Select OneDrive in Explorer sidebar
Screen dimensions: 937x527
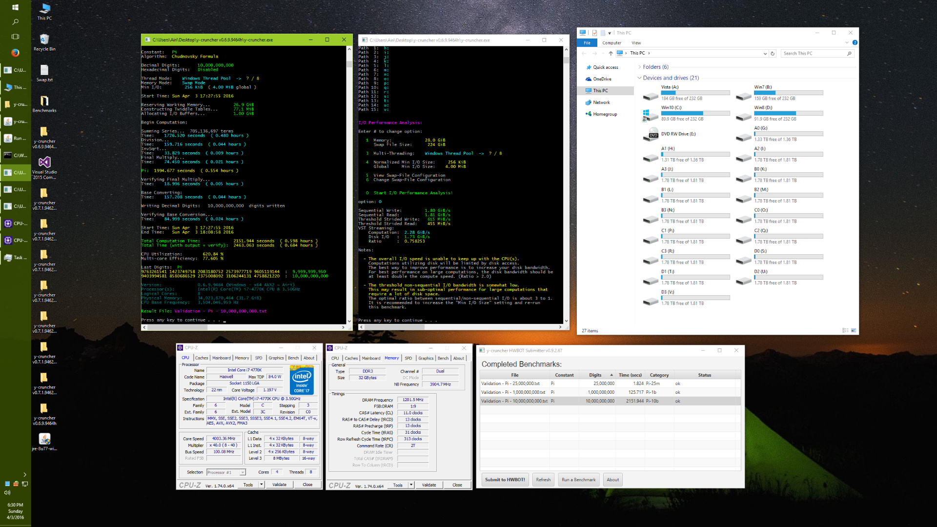(602, 79)
